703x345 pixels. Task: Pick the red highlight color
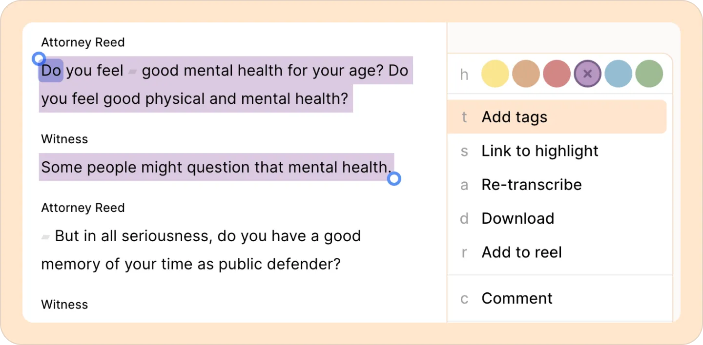pyautogui.click(x=557, y=74)
